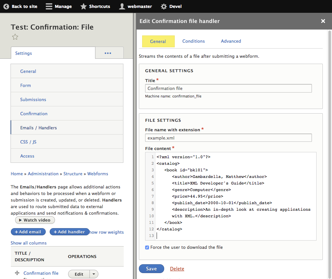
Task: Open the Submissions settings section
Action: (x=33, y=99)
